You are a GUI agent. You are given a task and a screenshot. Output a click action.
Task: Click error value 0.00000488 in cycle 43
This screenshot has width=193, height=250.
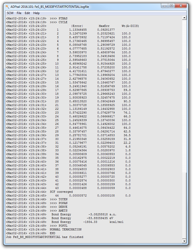(x=78, y=188)
